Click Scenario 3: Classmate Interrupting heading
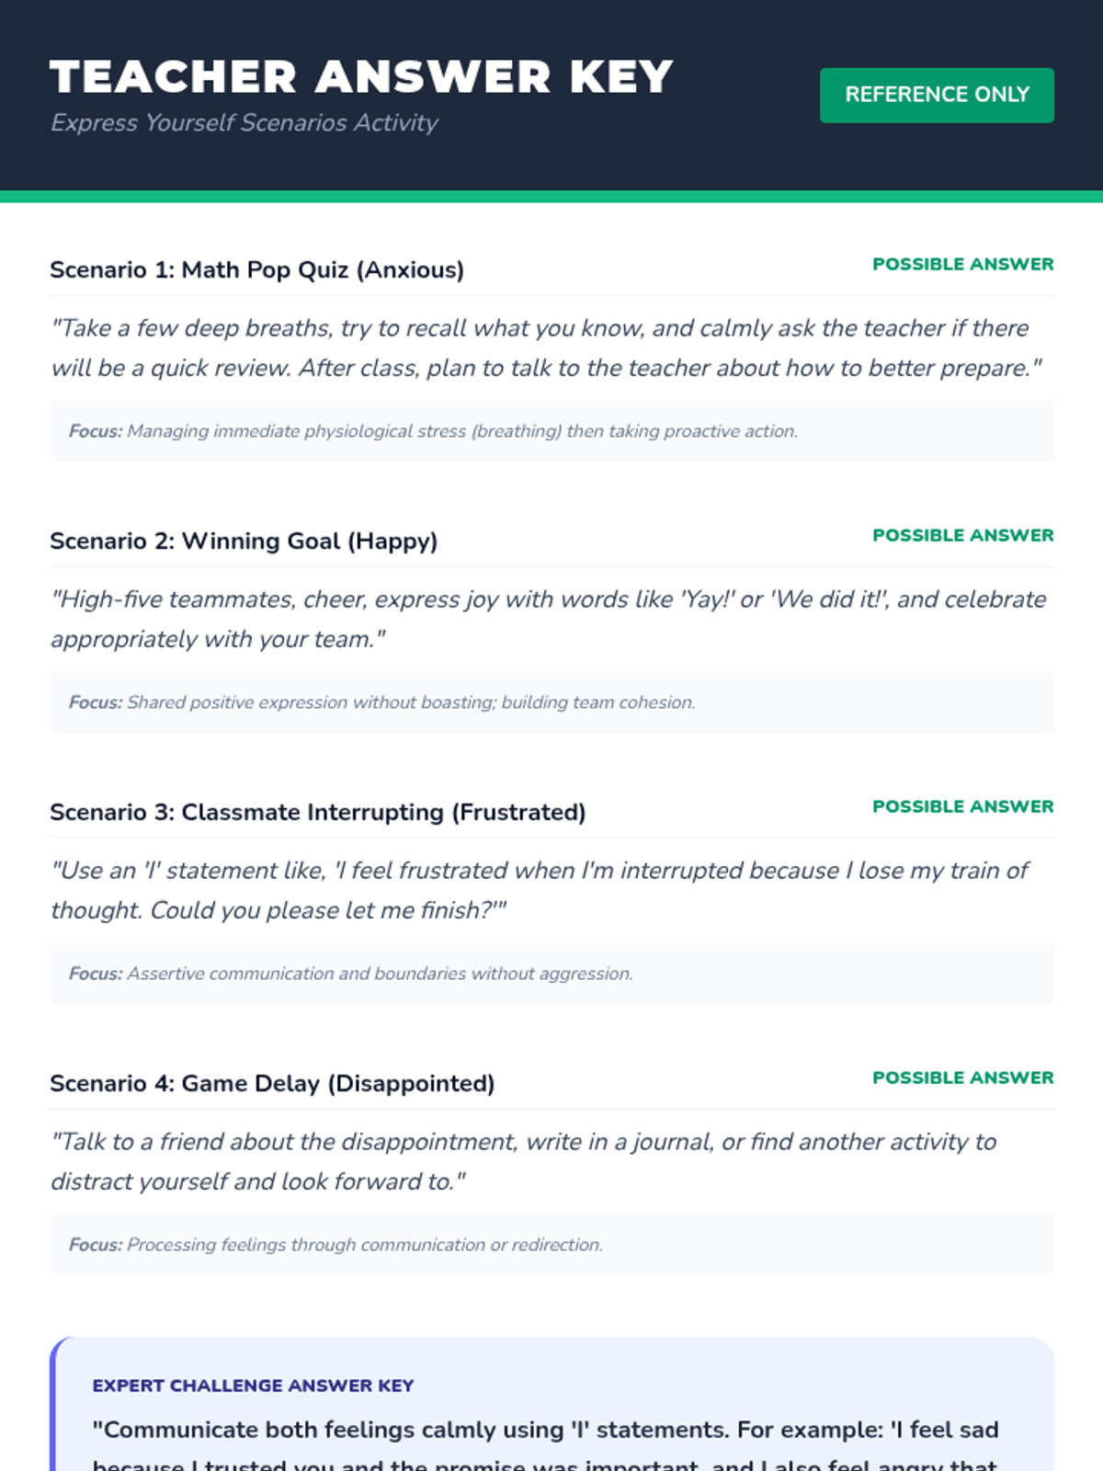Viewport: 1103px width, 1471px height. 318,812
